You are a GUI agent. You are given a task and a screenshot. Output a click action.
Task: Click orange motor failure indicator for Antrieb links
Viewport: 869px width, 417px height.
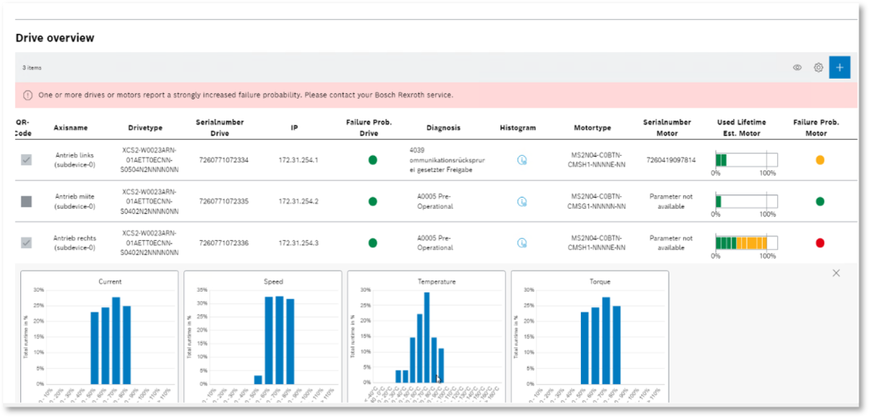820,160
